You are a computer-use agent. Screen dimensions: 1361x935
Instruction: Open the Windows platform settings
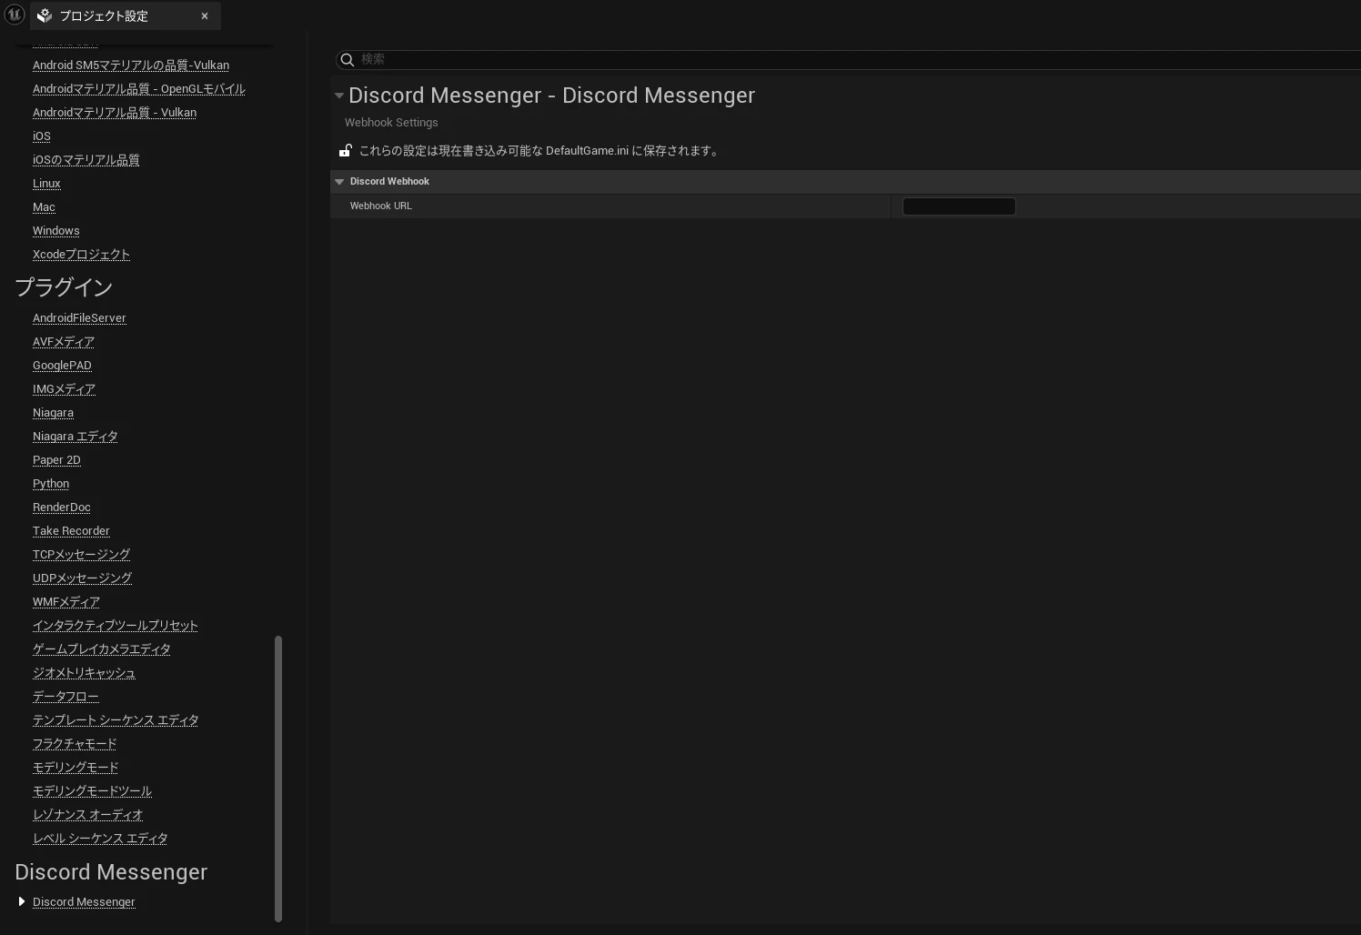click(x=56, y=231)
